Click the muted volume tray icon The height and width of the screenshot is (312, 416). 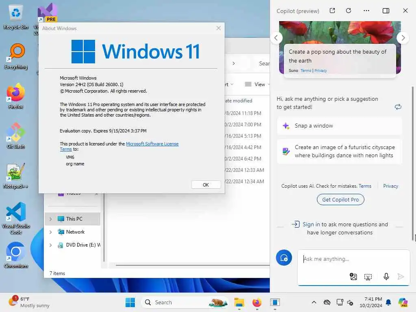(350, 302)
